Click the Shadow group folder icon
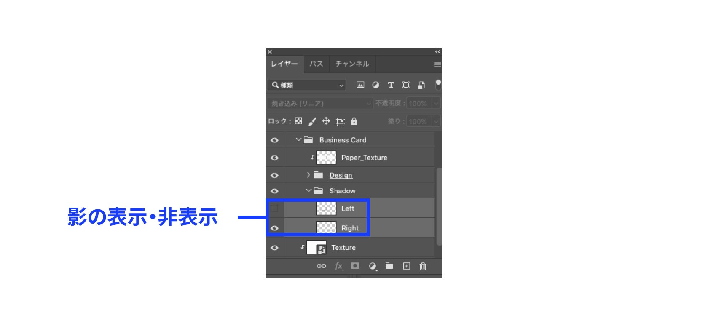The width and height of the screenshot is (708, 326). pyautogui.click(x=319, y=191)
